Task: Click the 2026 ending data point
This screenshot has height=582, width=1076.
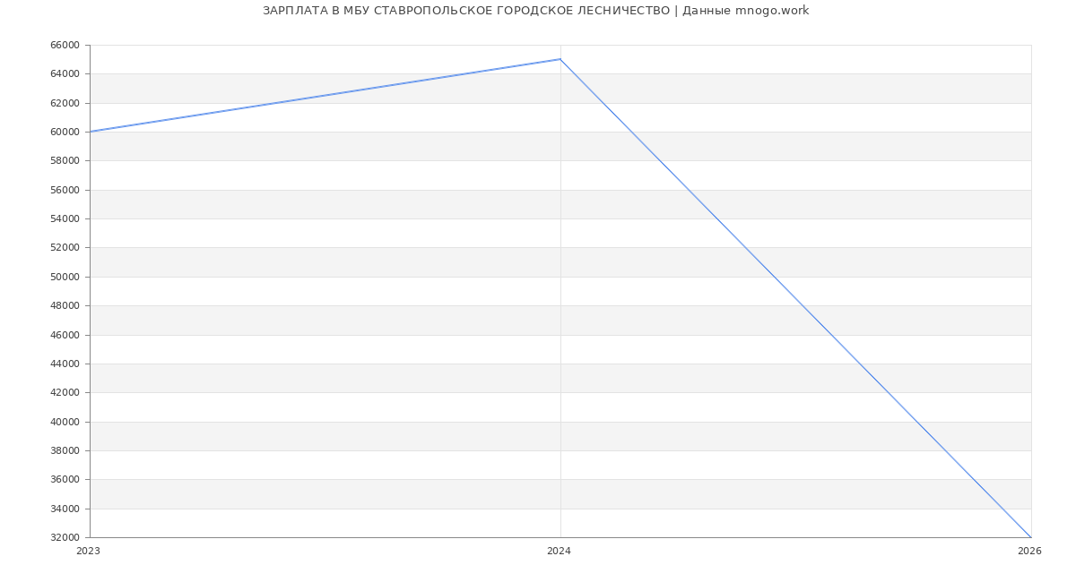Action: coord(1031,537)
